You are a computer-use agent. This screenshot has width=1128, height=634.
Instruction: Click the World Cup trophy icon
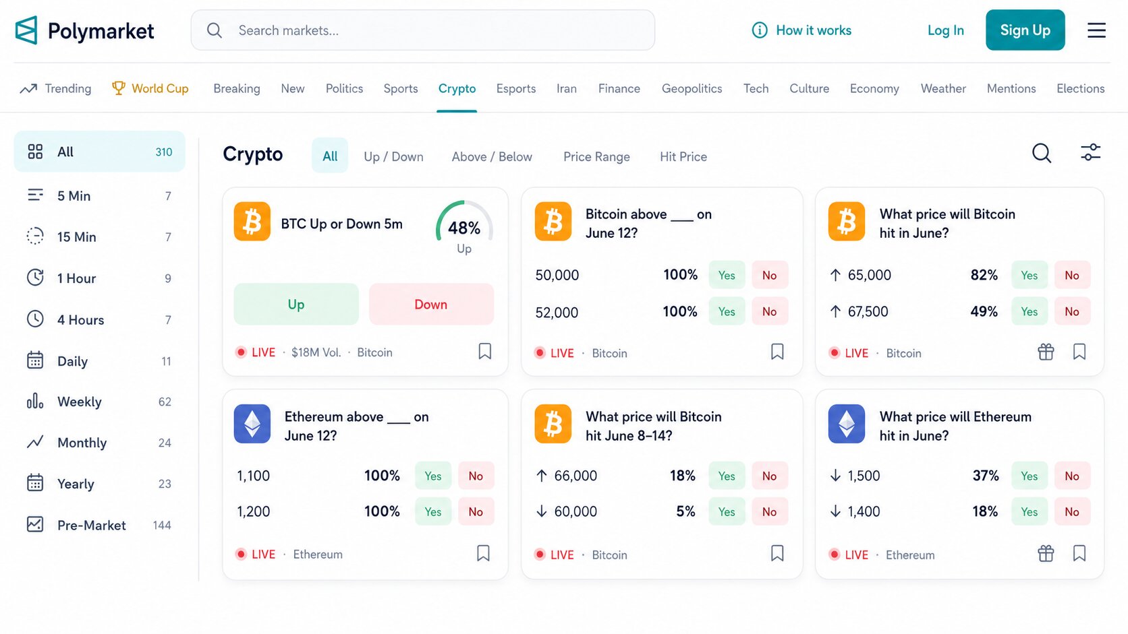(x=119, y=88)
